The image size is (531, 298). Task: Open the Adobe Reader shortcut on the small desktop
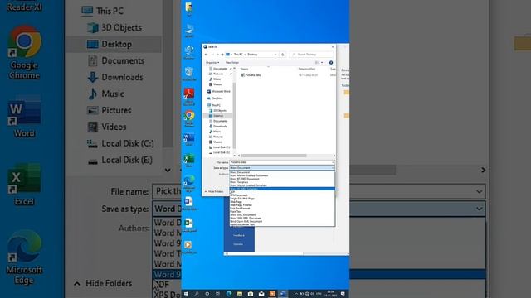[x=189, y=96]
